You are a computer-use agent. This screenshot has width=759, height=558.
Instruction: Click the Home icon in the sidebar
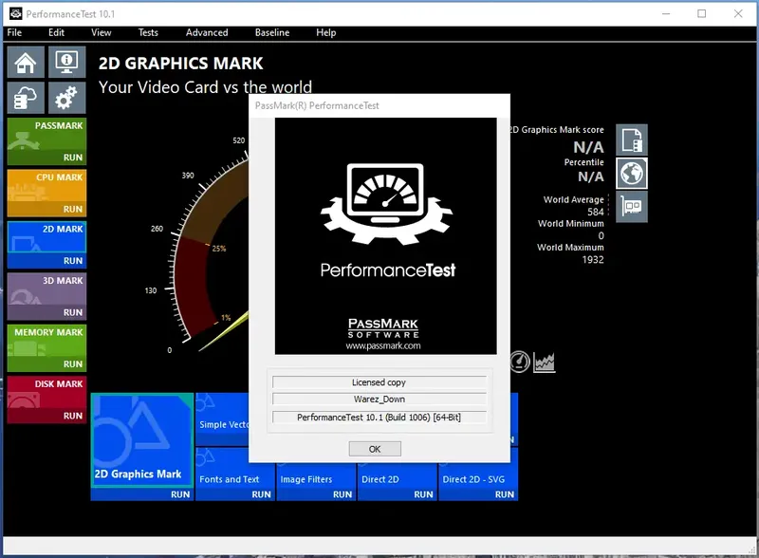[24, 61]
